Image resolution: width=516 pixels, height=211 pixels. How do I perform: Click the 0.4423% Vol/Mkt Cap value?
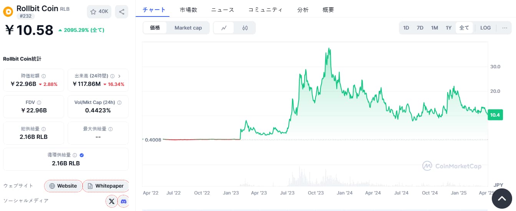tap(98, 110)
